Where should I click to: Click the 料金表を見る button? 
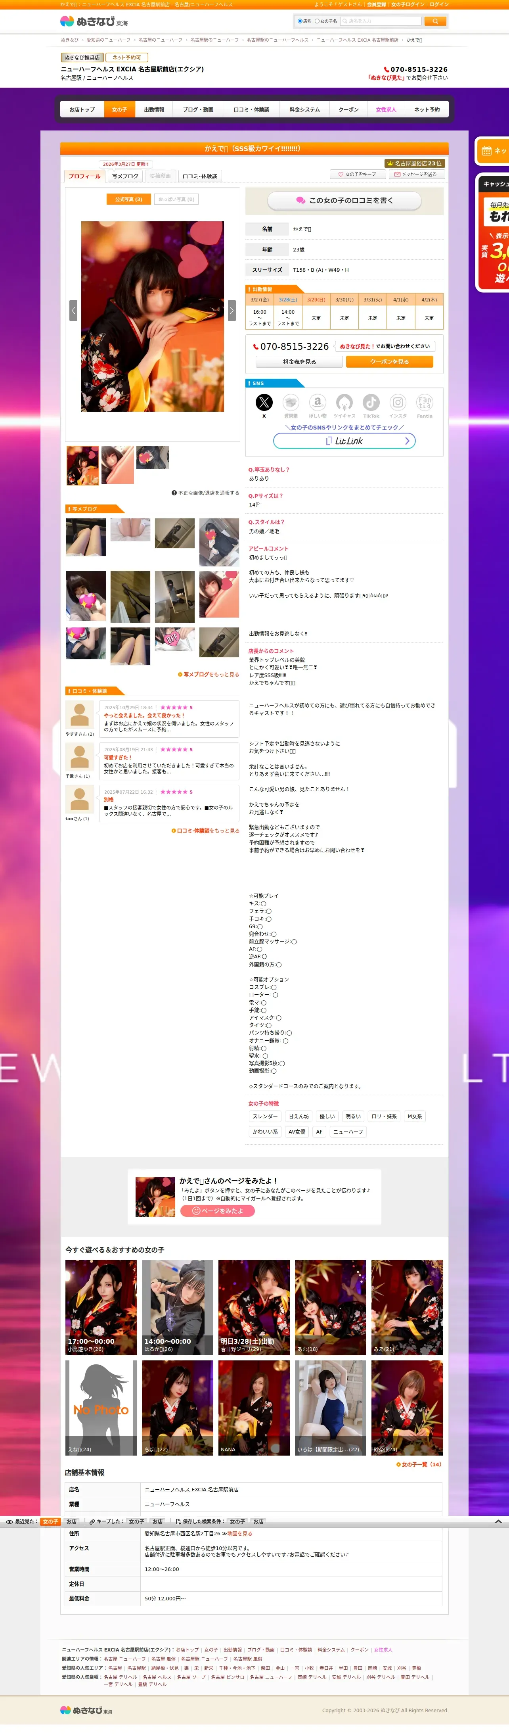pyautogui.click(x=299, y=362)
